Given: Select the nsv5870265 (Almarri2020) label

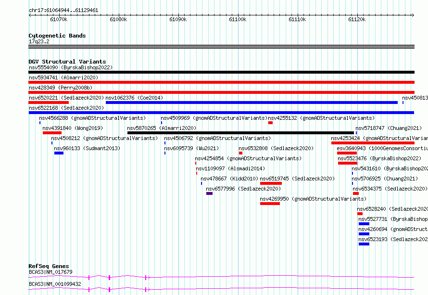Looking at the screenshot, I should (162, 128).
